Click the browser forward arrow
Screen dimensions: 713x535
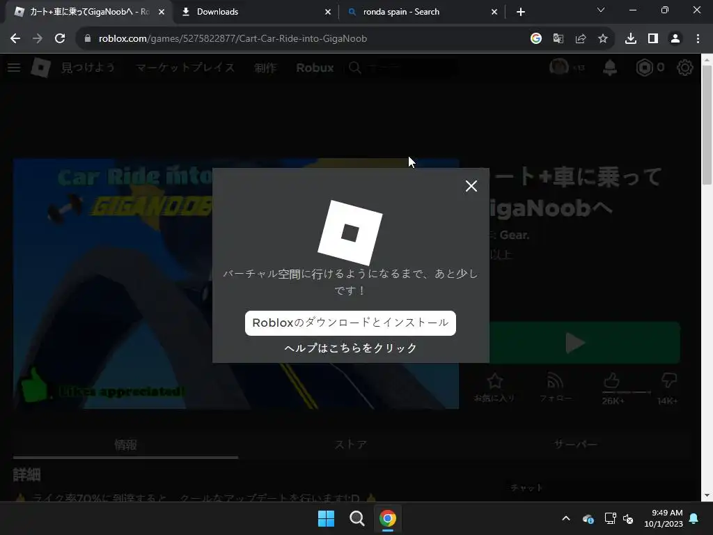pyautogui.click(x=38, y=39)
